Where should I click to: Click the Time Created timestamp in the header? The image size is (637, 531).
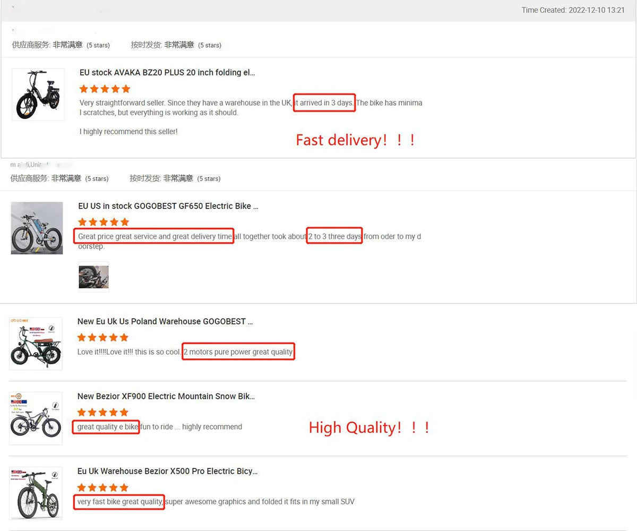(573, 10)
